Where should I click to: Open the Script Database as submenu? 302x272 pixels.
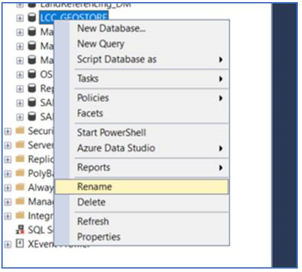point(142,59)
